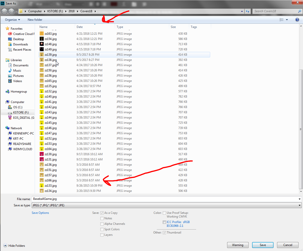Enable the Alpha Channels checkbox
The image size is (303, 251).
(102, 224)
